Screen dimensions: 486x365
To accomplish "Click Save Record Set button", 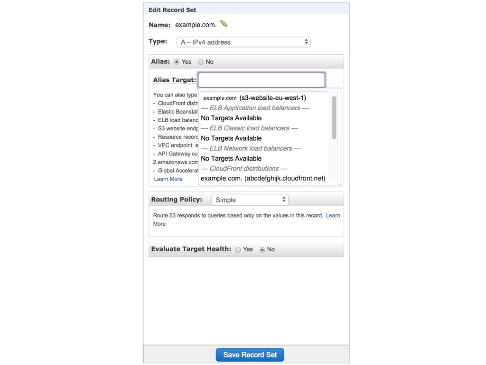I will tap(250, 355).
